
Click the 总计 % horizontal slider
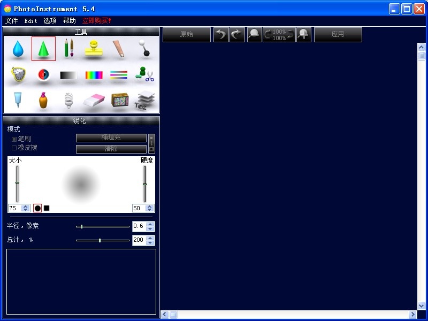(x=103, y=240)
